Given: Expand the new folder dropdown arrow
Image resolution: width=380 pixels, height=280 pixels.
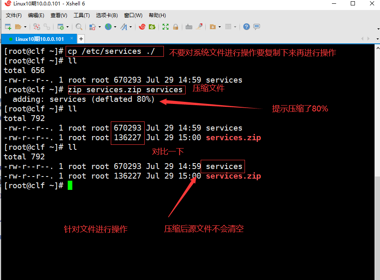Looking at the screenshot, I should [x=219, y=27].
